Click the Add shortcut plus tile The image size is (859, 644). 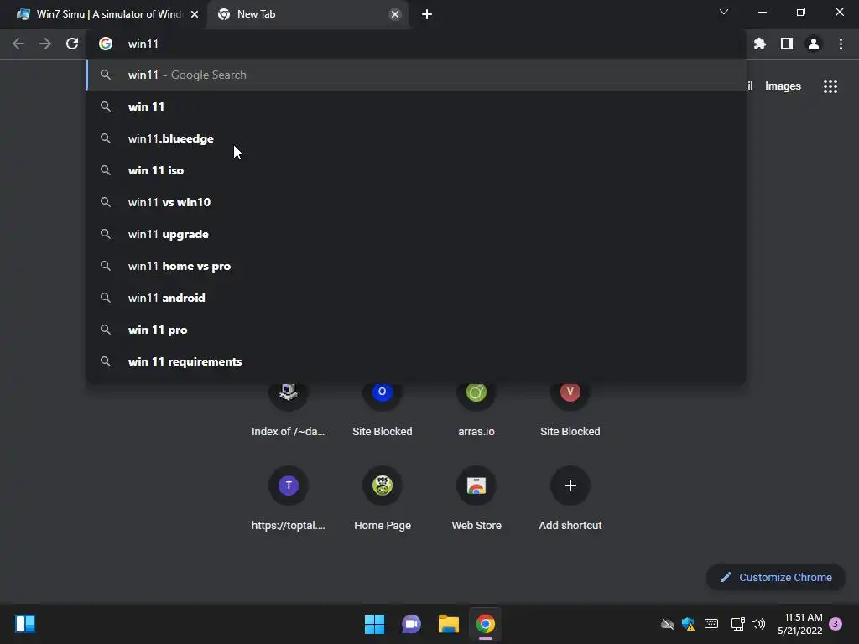point(570,498)
